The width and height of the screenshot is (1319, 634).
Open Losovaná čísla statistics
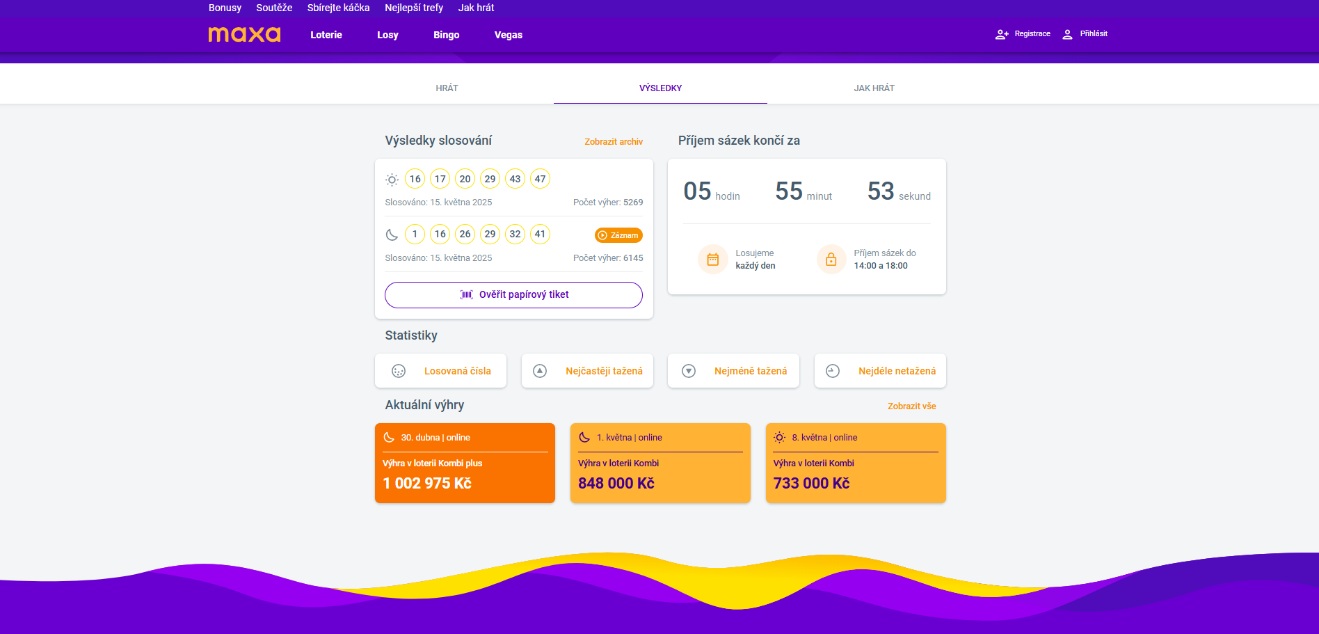[440, 371]
